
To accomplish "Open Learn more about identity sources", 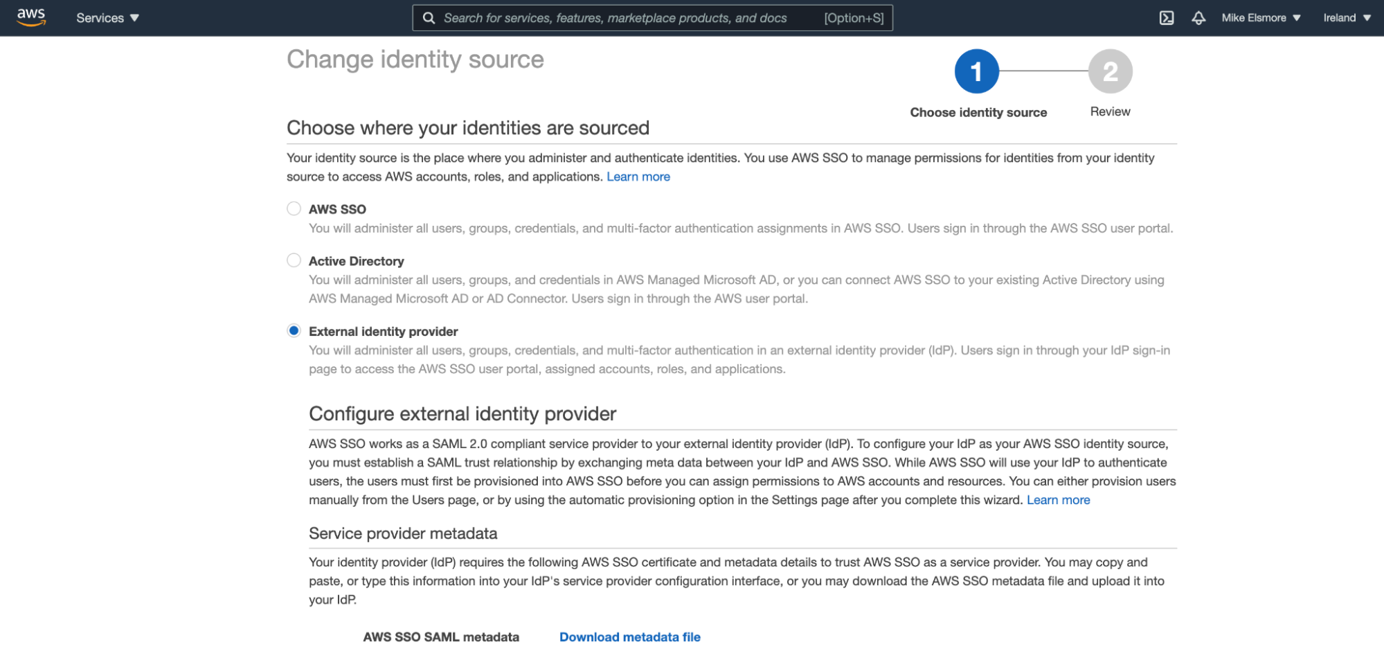I will click(638, 177).
